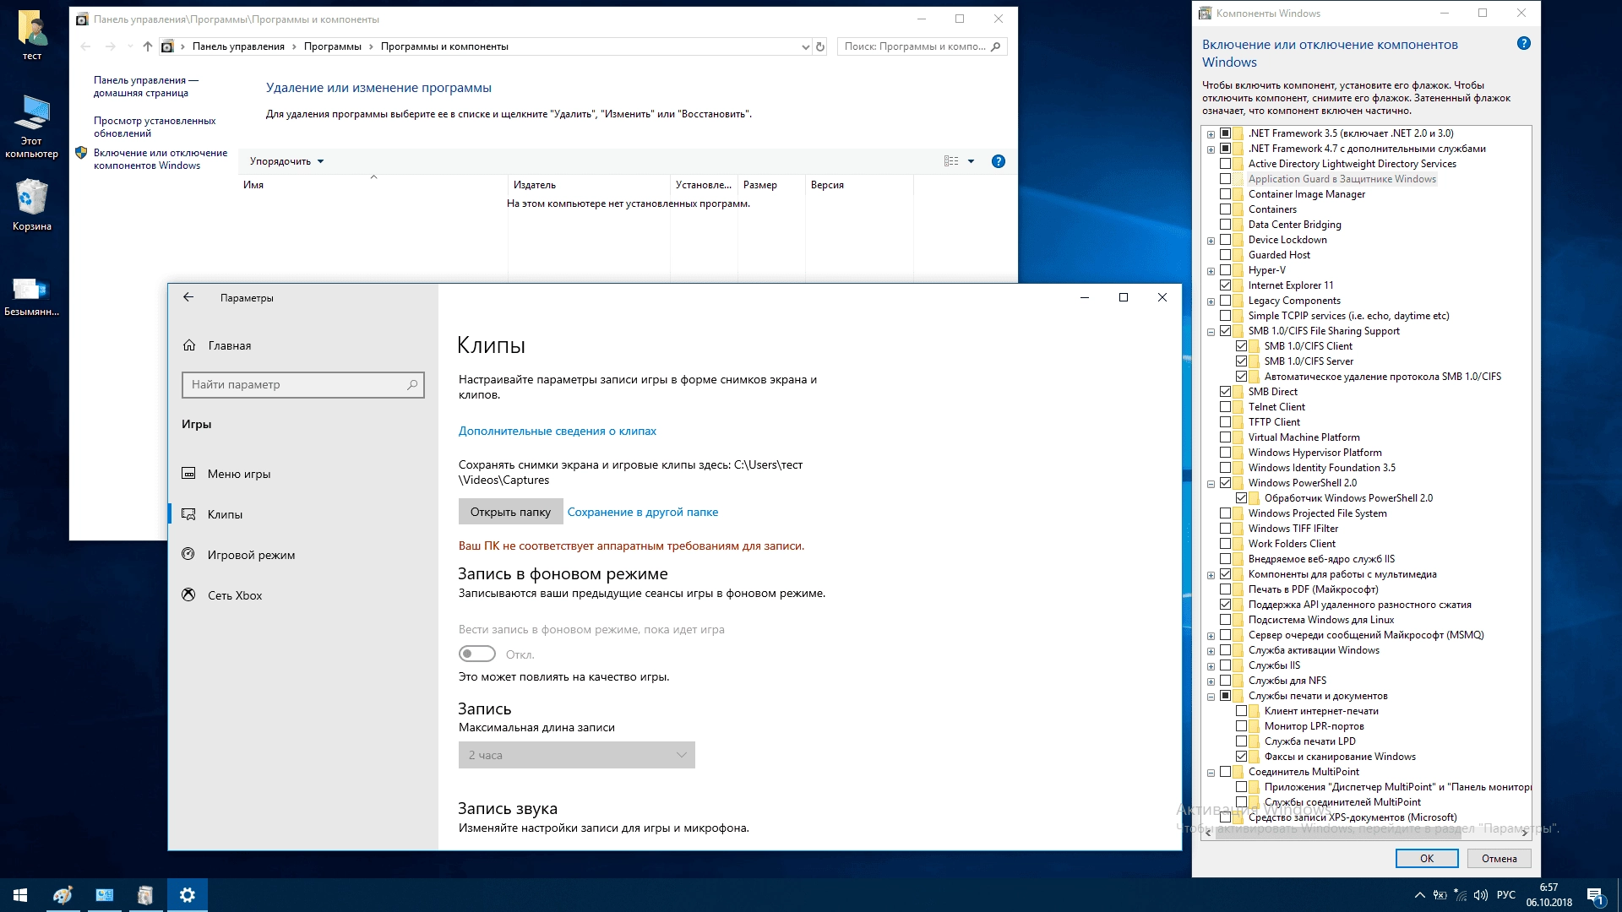Click the help icon in Control Panel toolbar

tap(999, 161)
